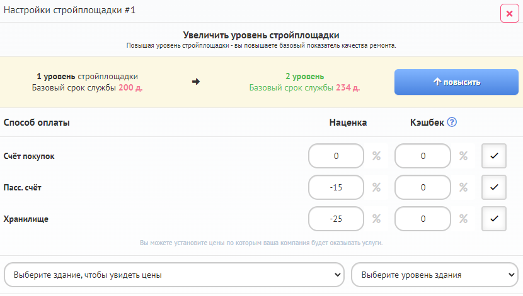
Task: Close the Настройки стройплощадки dialog
Action: click(x=509, y=13)
